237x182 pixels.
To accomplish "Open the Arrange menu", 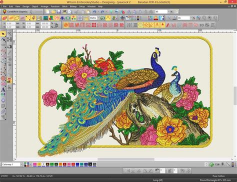I will pos(44,6).
